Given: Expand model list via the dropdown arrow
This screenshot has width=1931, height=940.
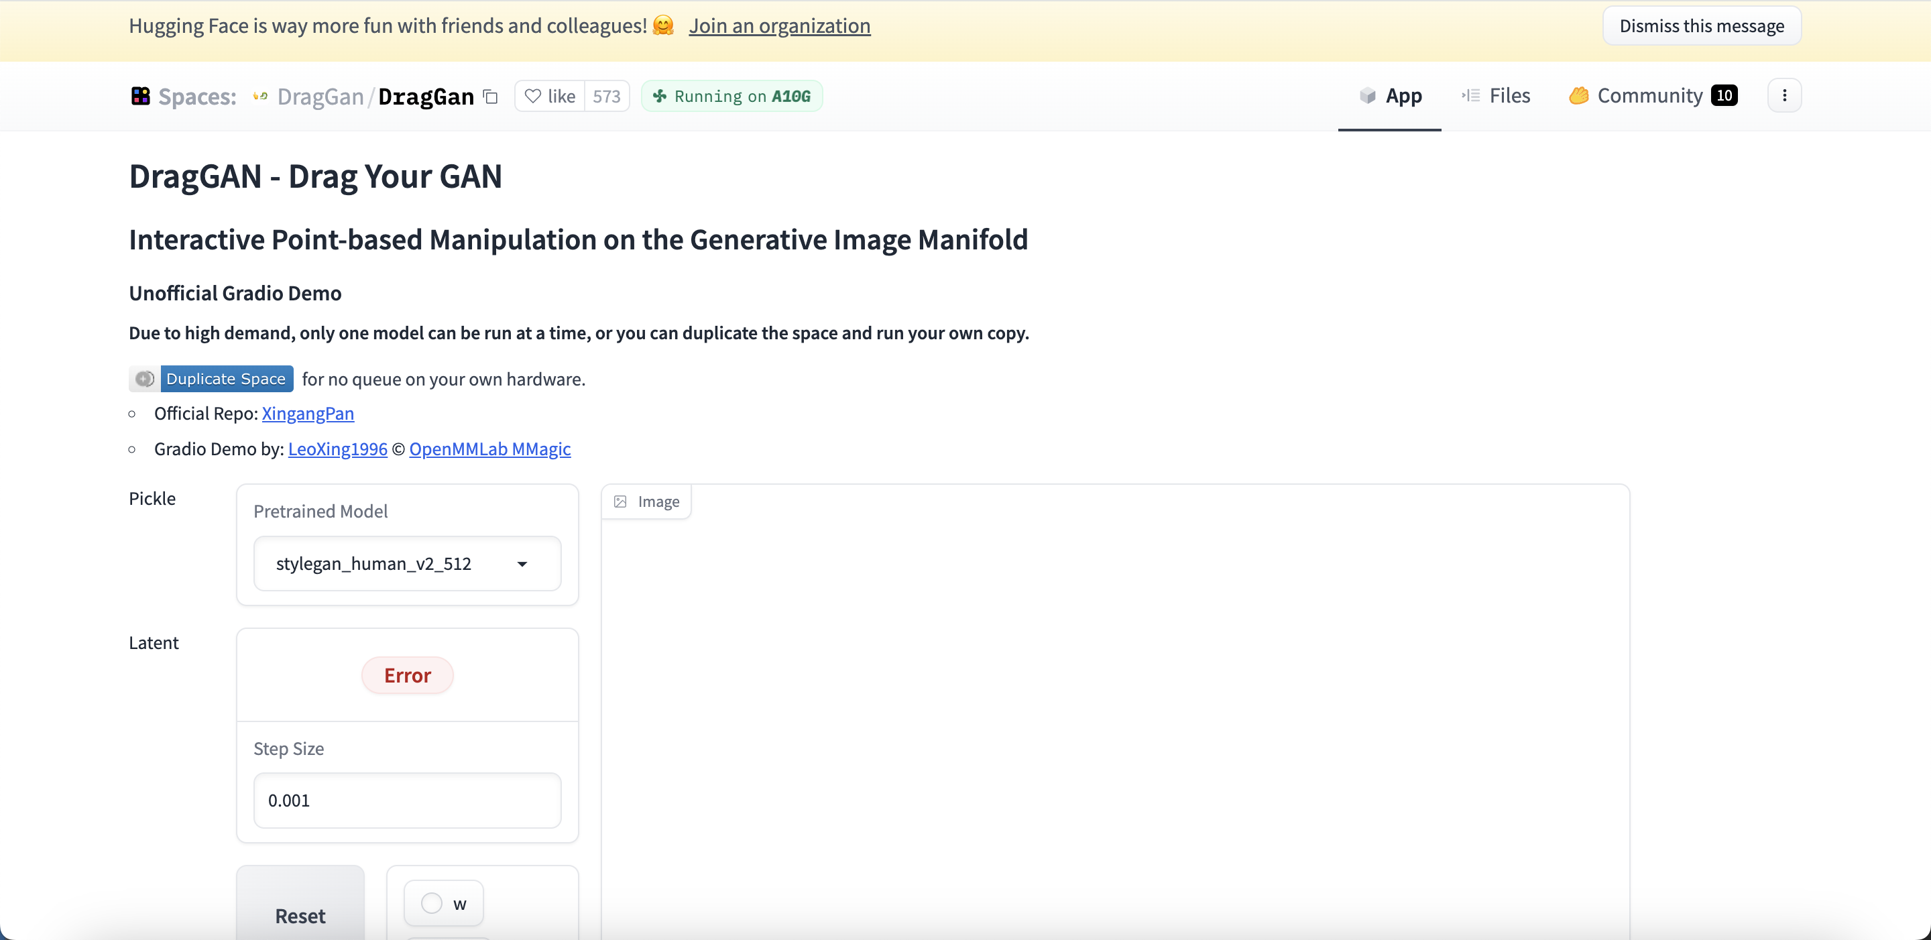Looking at the screenshot, I should pyautogui.click(x=522, y=564).
